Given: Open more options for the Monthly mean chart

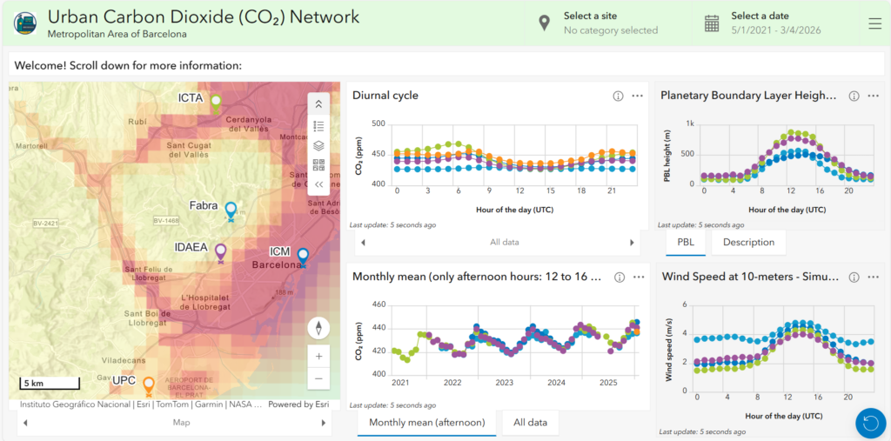Looking at the screenshot, I should coord(638,277).
